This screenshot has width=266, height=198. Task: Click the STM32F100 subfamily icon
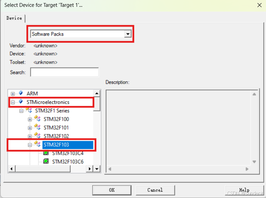pos(37,118)
